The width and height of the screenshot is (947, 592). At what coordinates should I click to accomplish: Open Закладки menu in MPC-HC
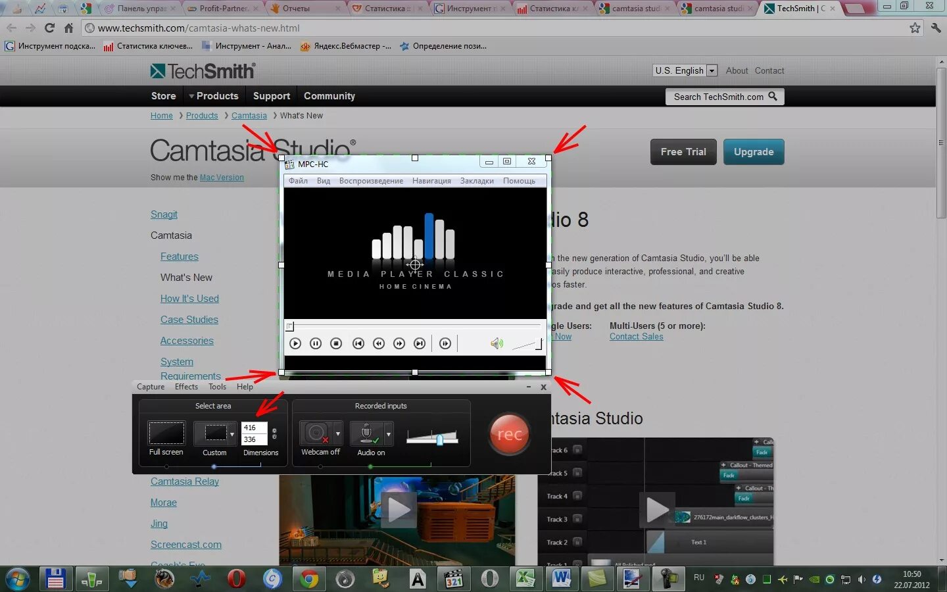pyautogui.click(x=477, y=181)
